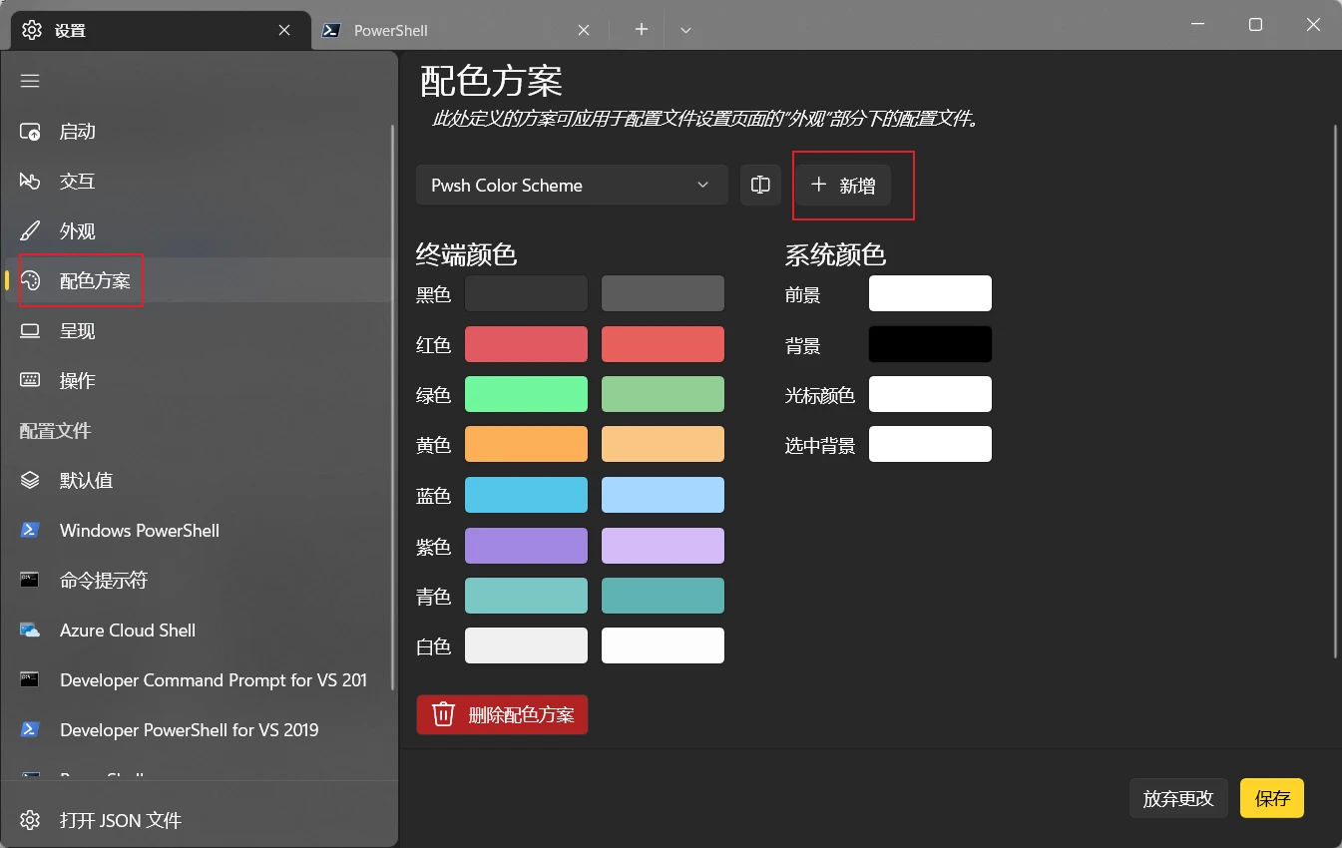Viewport: 1342px width, 848px height.
Task: Click the first 白色 color swatch
Action: click(526, 645)
